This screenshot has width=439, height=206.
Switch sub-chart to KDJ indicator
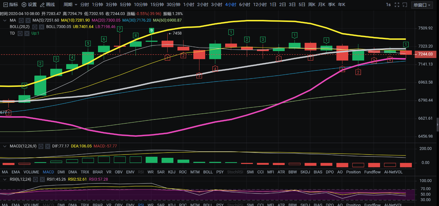(x=172, y=172)
